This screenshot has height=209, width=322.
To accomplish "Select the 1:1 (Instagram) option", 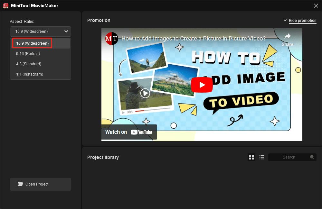I will [x=41, y=74].
